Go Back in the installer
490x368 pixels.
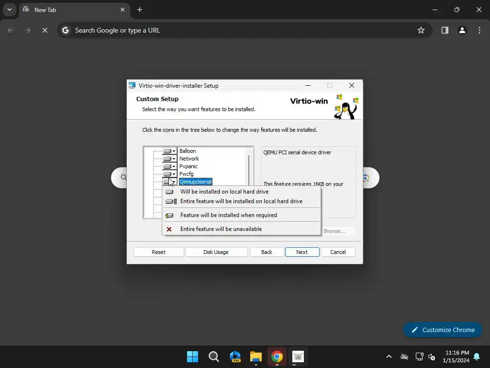267,252
